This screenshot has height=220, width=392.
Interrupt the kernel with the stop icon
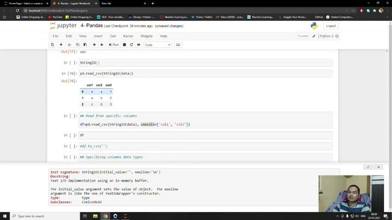124,45
